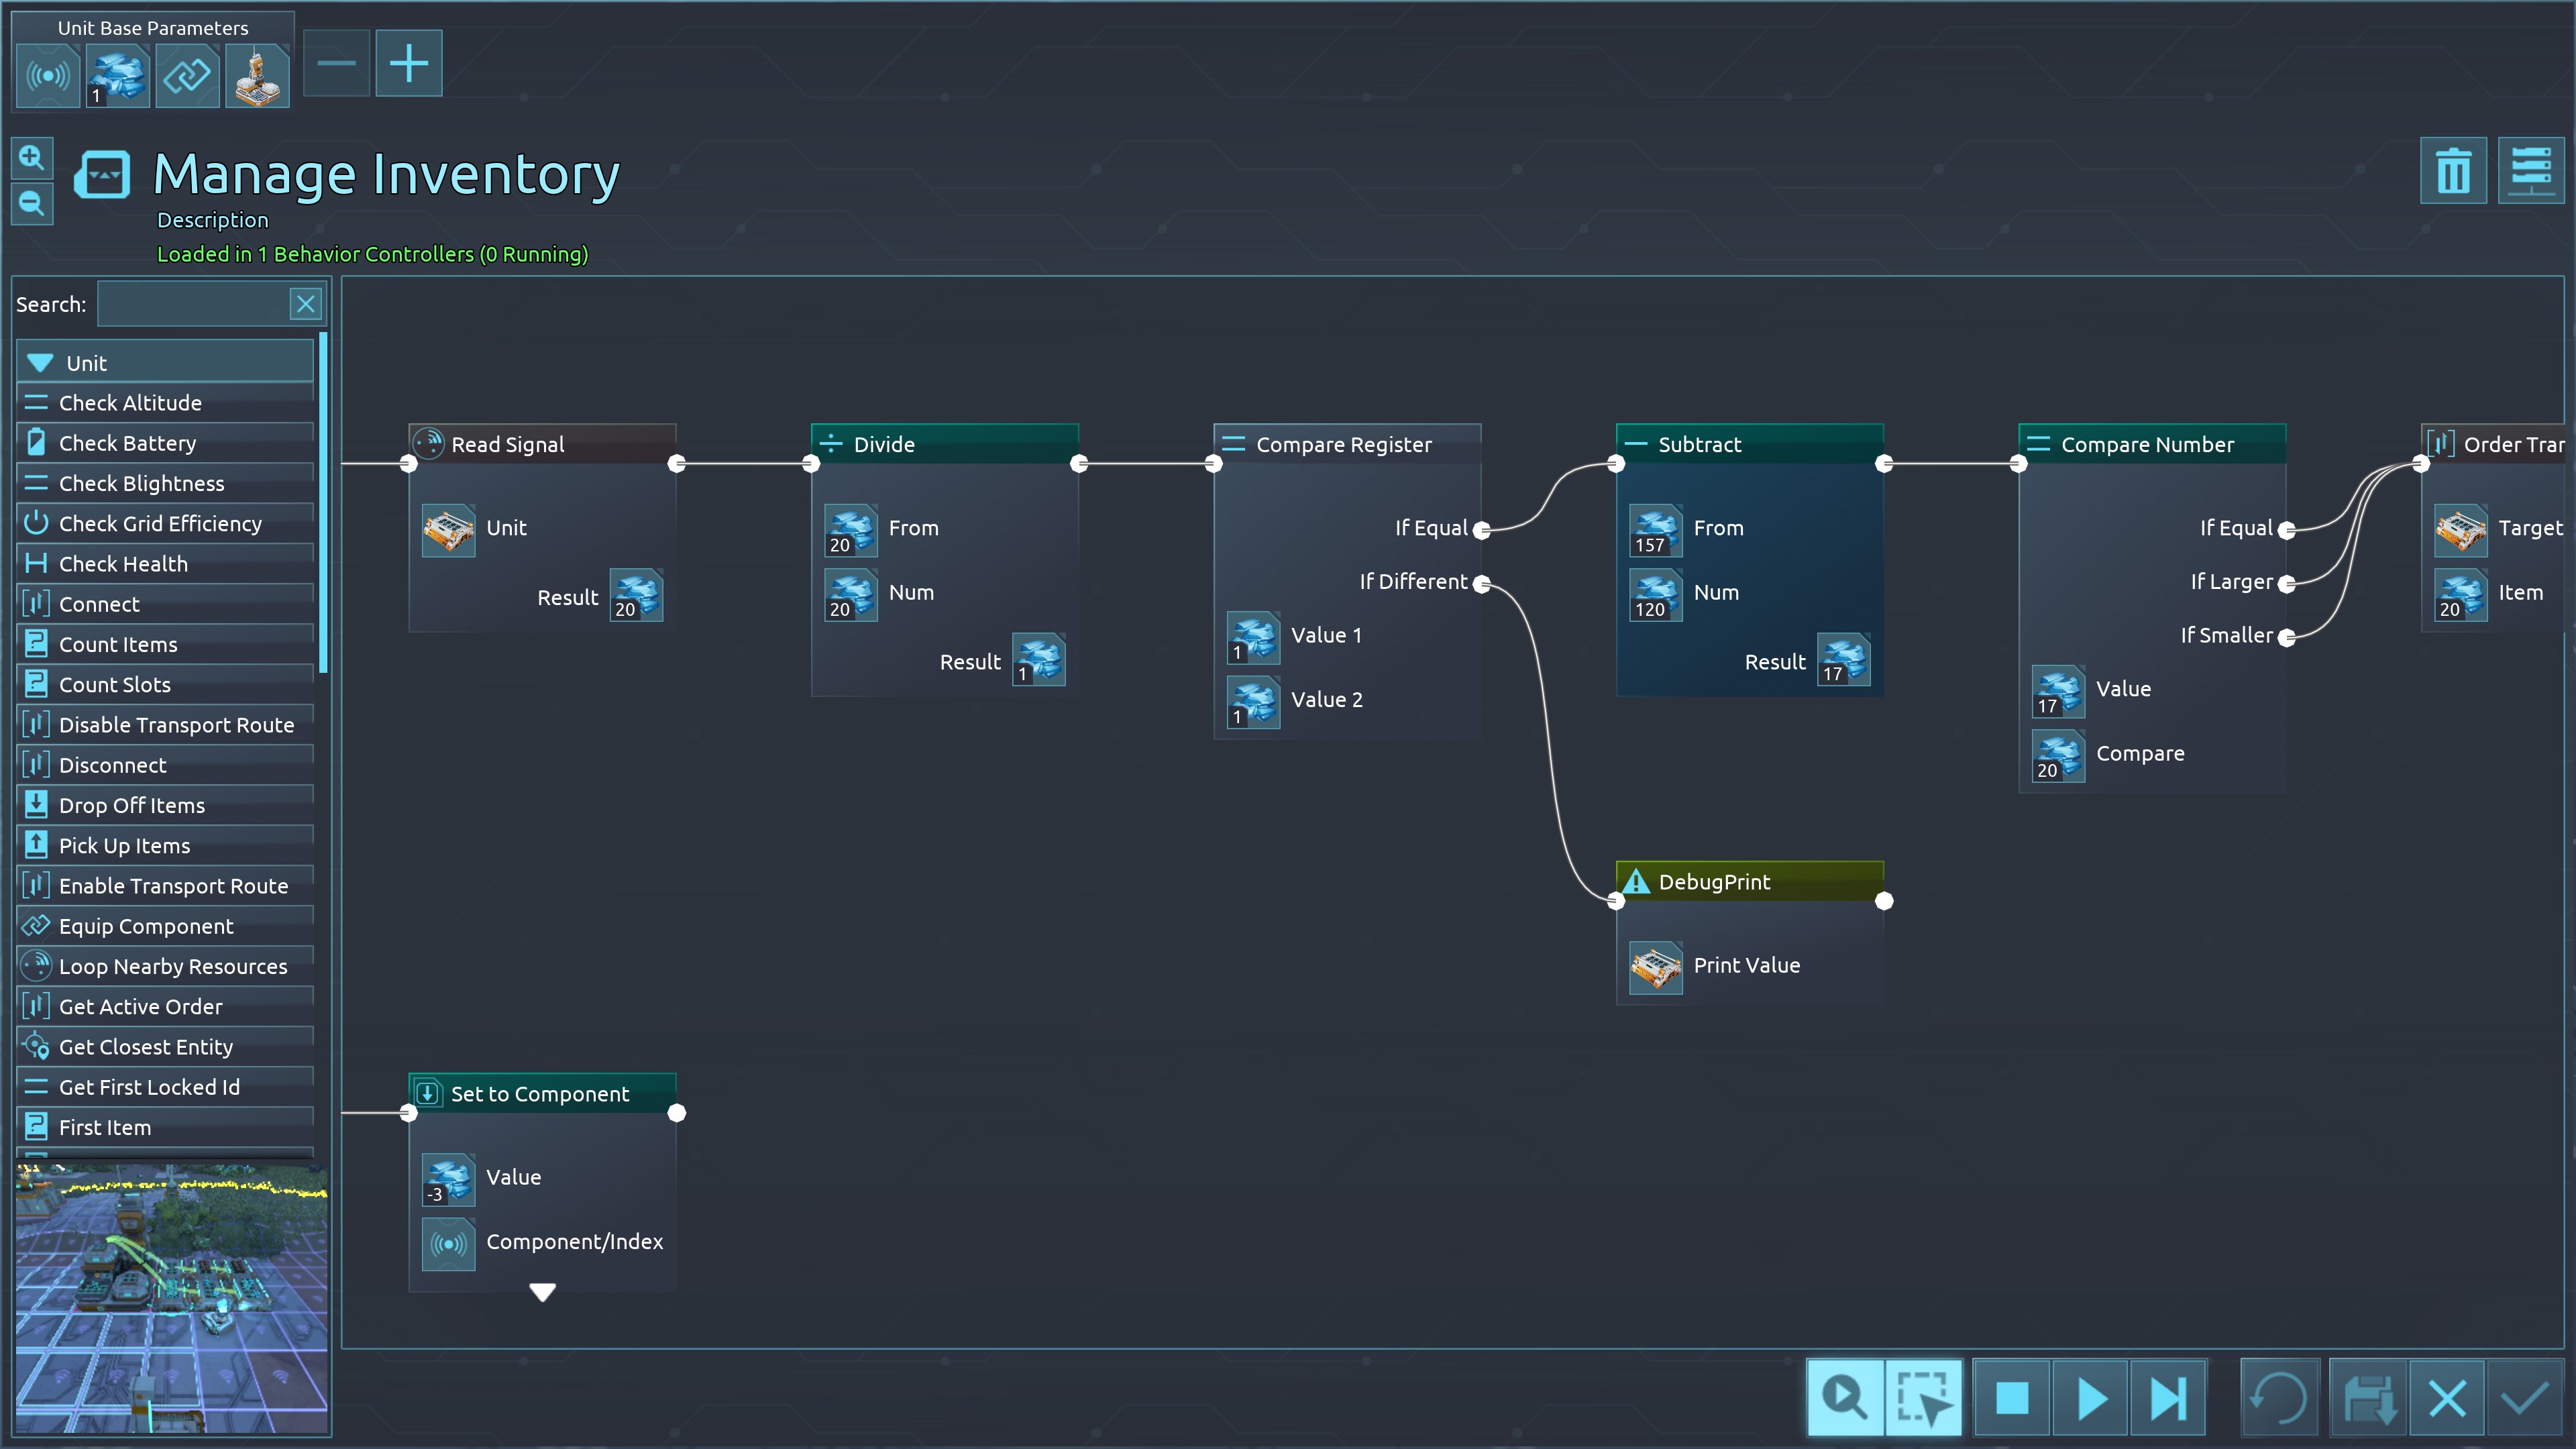Viewport: 2576px width, 1449px height.
Task: Click the zoom in magnifier icon
Action: coord(32,158)
